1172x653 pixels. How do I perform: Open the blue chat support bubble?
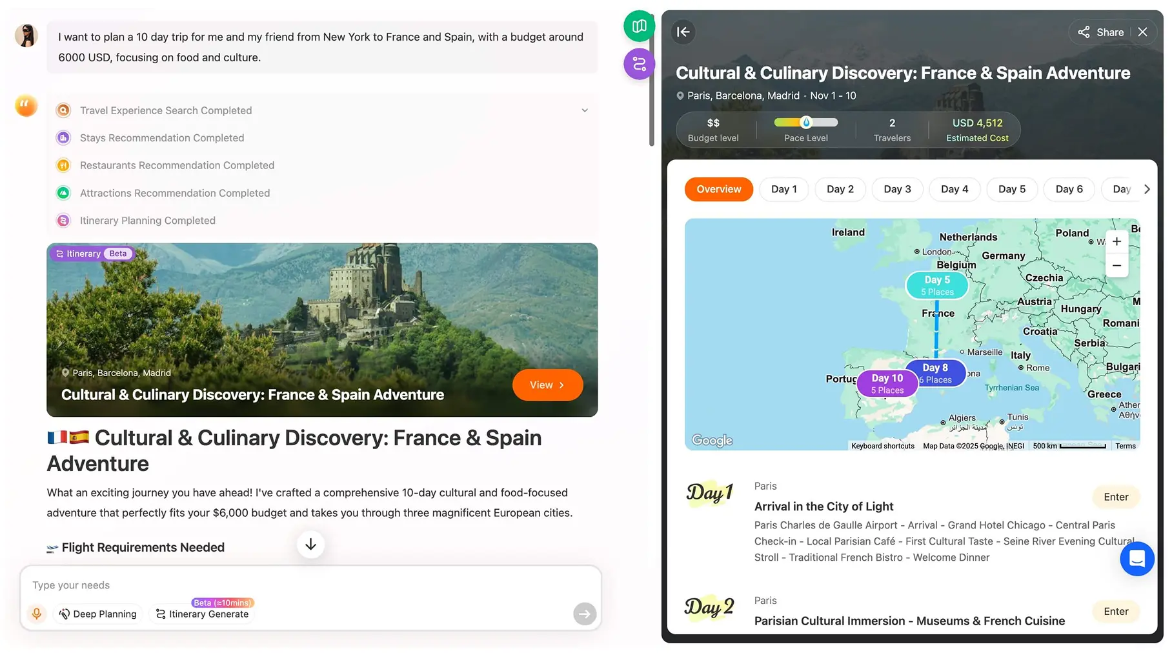[x=1137, y=559]
